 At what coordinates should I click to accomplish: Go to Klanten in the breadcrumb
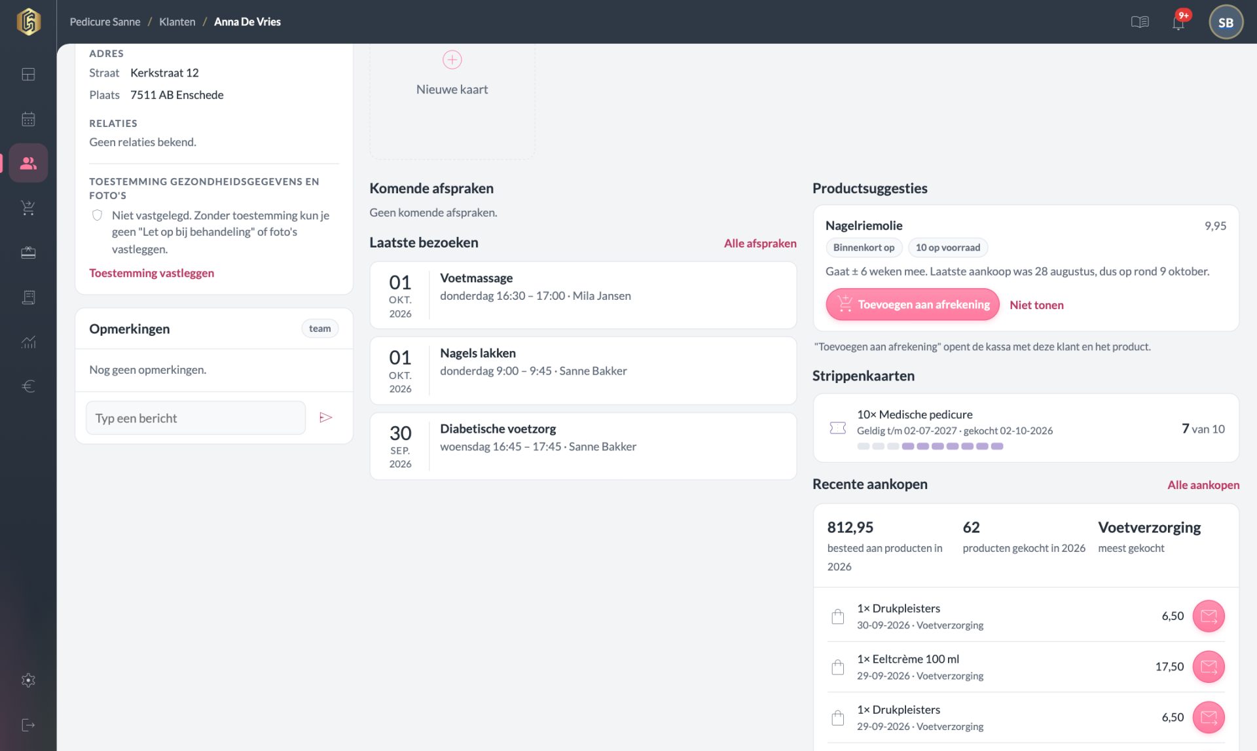(177, 22)
